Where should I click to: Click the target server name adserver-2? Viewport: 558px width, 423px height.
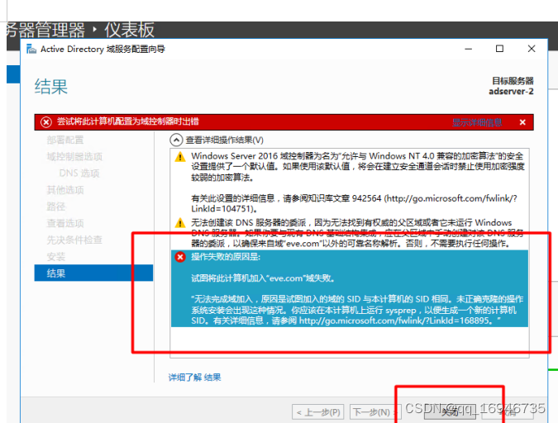[511, 92]
